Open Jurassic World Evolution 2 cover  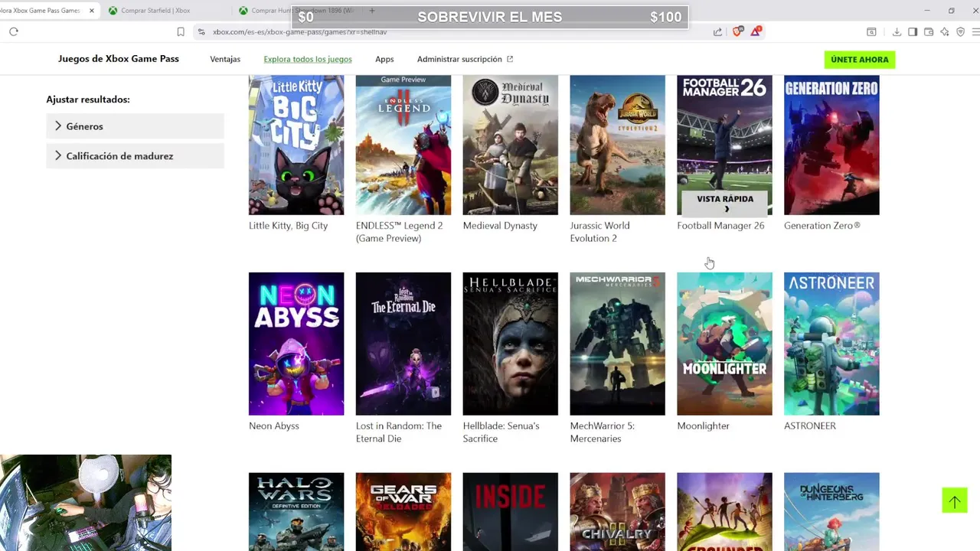(618, 145)
